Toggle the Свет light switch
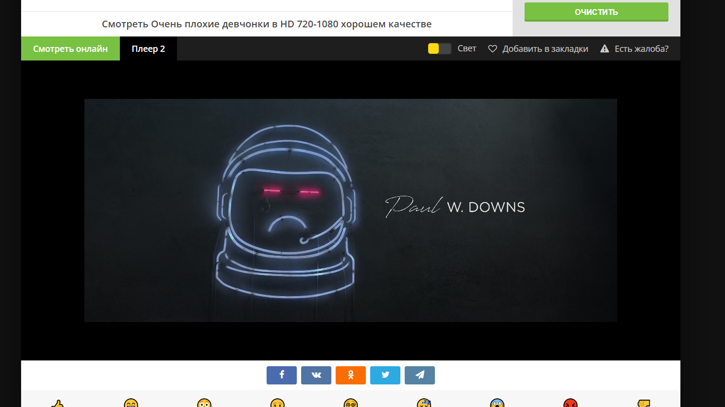725x407 pixels. point(439,48)
